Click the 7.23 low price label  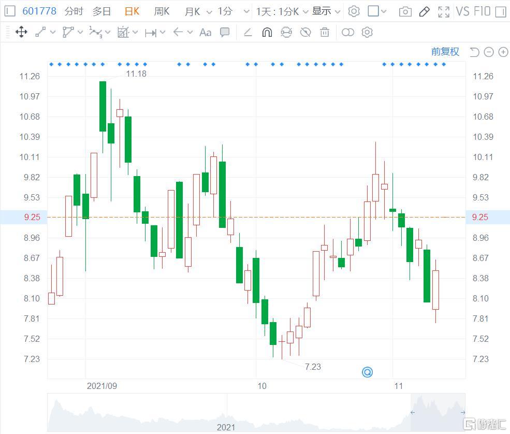point(313,367)
